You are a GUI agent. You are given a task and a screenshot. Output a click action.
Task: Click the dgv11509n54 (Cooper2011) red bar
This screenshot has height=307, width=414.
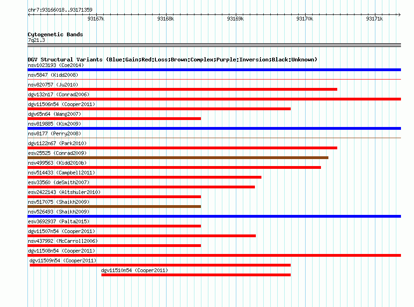160,265
